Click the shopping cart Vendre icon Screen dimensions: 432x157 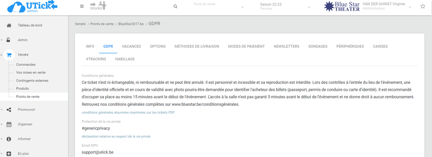pyautogui.click(x=9, y=55)
